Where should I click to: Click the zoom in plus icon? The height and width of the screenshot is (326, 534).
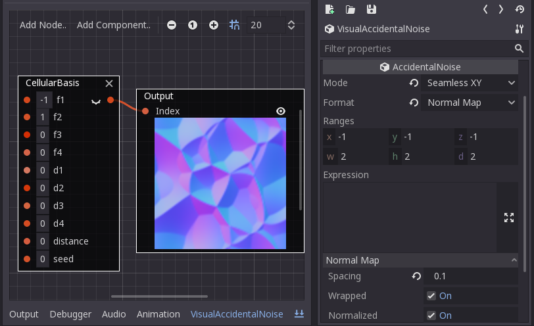coord(214,25)
